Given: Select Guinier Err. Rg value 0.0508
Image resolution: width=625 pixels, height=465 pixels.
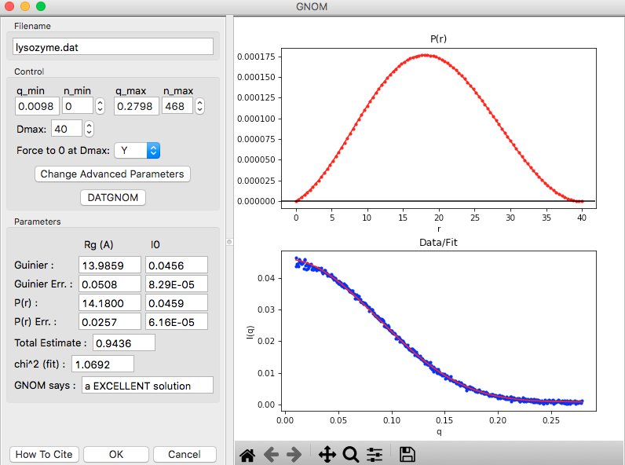Looking at the screenshot, I should coord(110,284).
